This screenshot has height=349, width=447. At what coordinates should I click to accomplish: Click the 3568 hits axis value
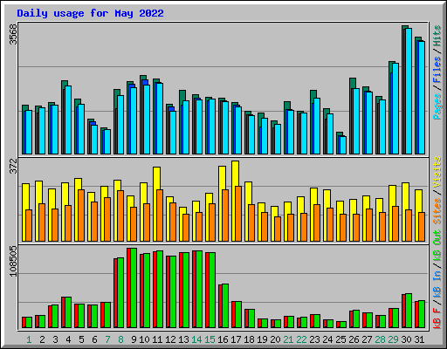(x=13, y=34)
